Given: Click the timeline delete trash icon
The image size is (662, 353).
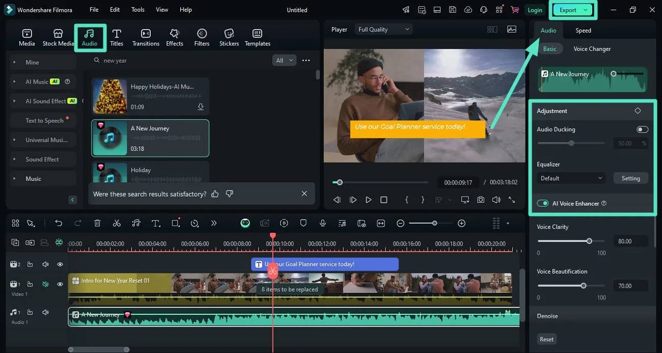Looking at the screenshot, I should pyautogui.click(x=97, y=223).
